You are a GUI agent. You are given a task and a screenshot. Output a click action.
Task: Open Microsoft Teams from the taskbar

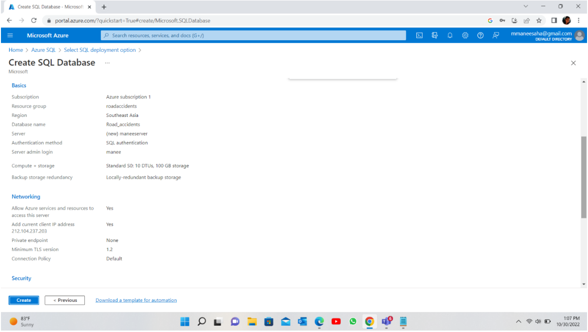coord(387,321)
